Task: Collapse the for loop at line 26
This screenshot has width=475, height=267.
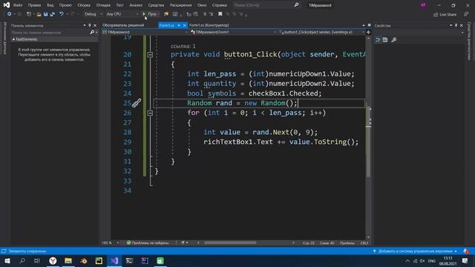Action: tap(150, 113)
